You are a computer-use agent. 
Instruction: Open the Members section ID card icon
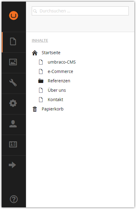point(13,145)
